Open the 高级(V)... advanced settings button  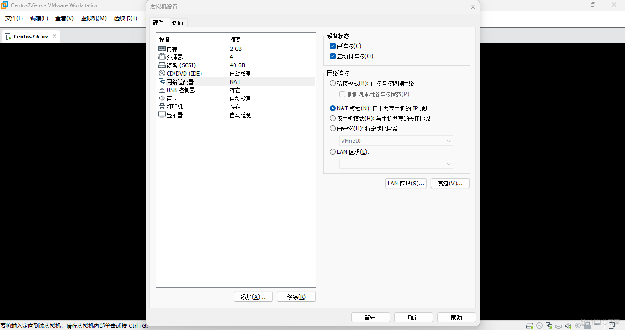click(450, 184)
